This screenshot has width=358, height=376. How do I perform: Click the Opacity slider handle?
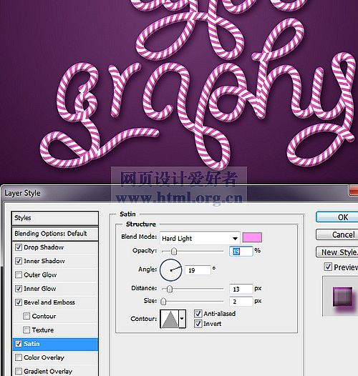click(x=174, y=252)
